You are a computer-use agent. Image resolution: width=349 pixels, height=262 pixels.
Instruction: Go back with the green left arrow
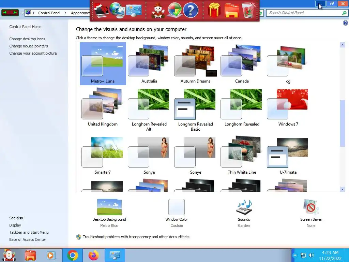[x=5, y=13]
